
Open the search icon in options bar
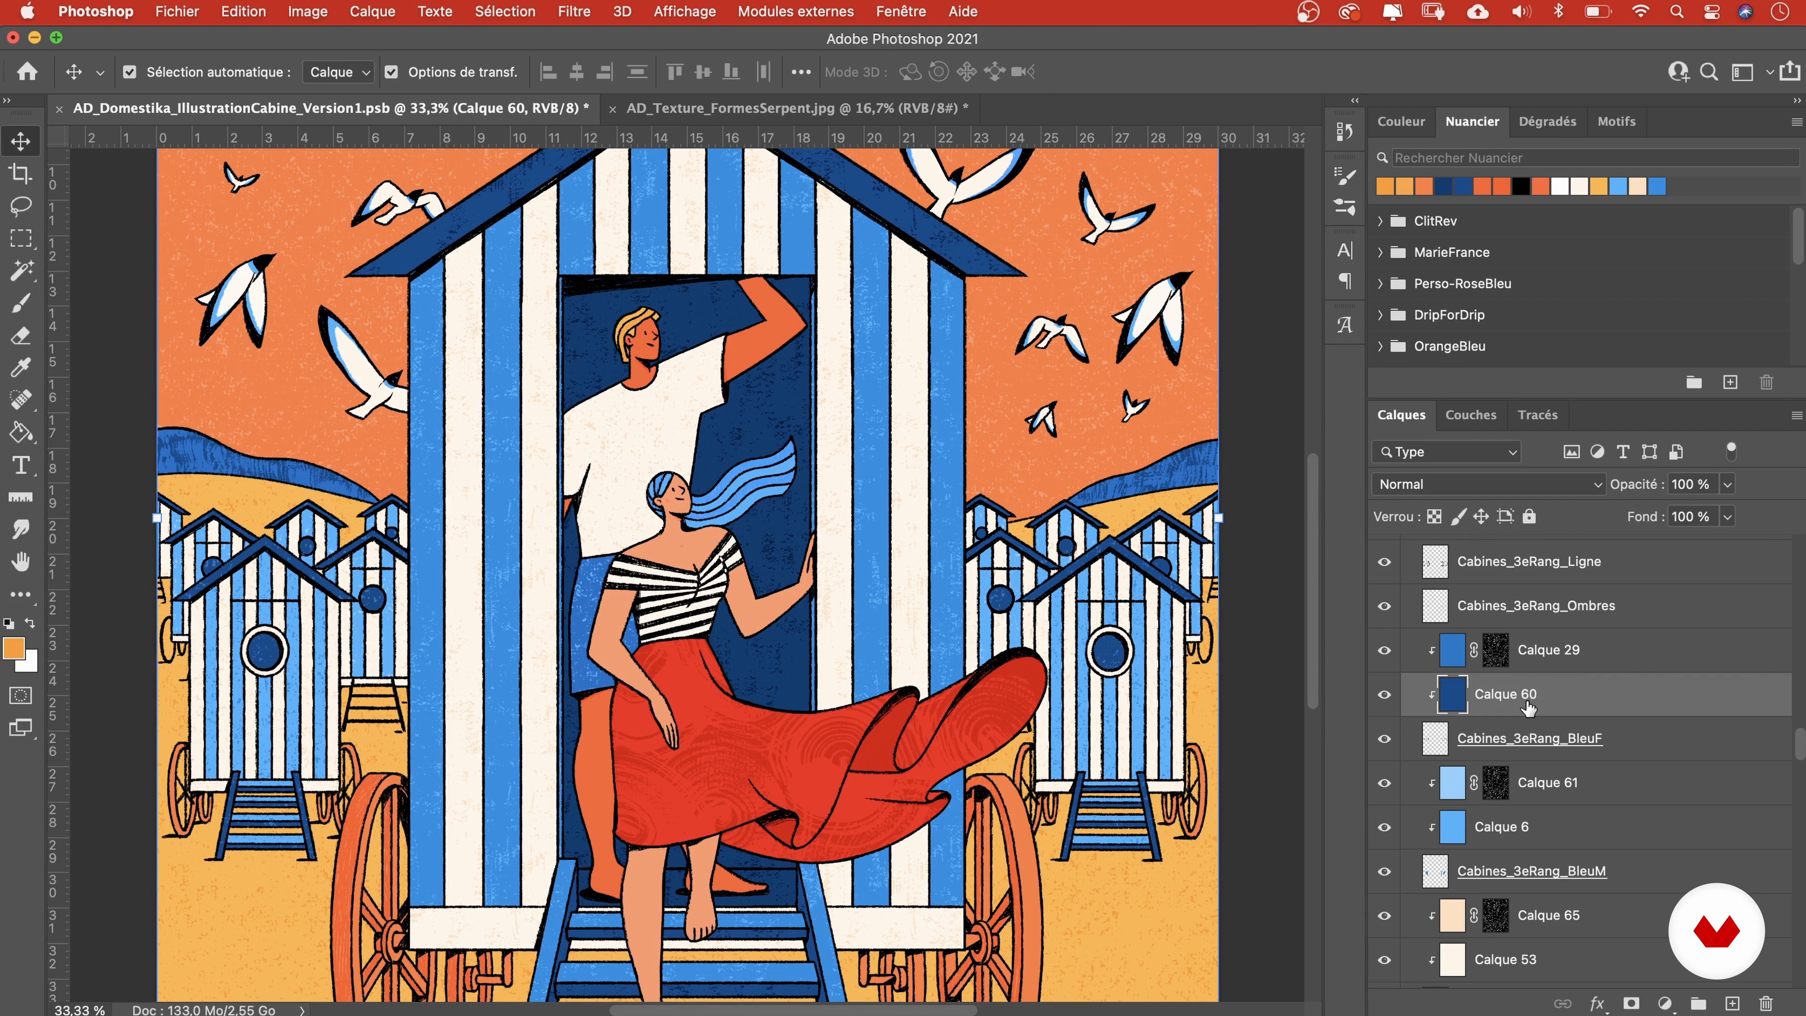(x=1709, y=71)
